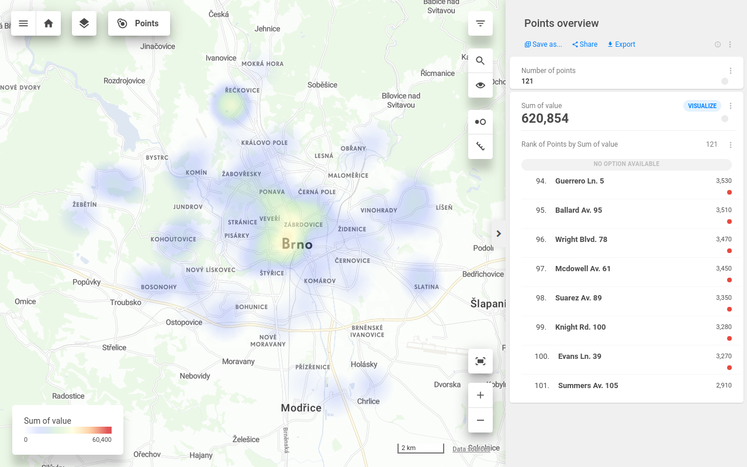The height and width of the screenshot is (467, 747).
Task: Toggle map visibility eye icon
Action: pos(480,85)
